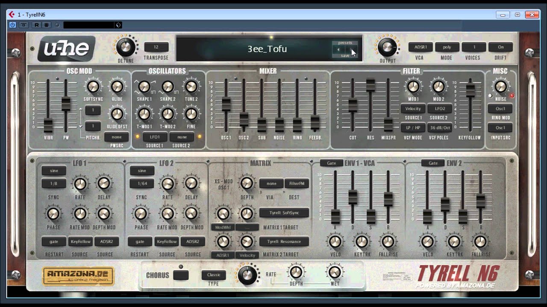This screenshot has height=307, width=547.
Task: Open the Tyrell: Resonance matrix target menu
Action: 284,241
